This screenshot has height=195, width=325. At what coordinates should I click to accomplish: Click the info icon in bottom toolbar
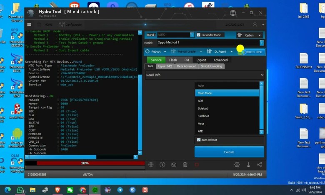tap(162, 165)
